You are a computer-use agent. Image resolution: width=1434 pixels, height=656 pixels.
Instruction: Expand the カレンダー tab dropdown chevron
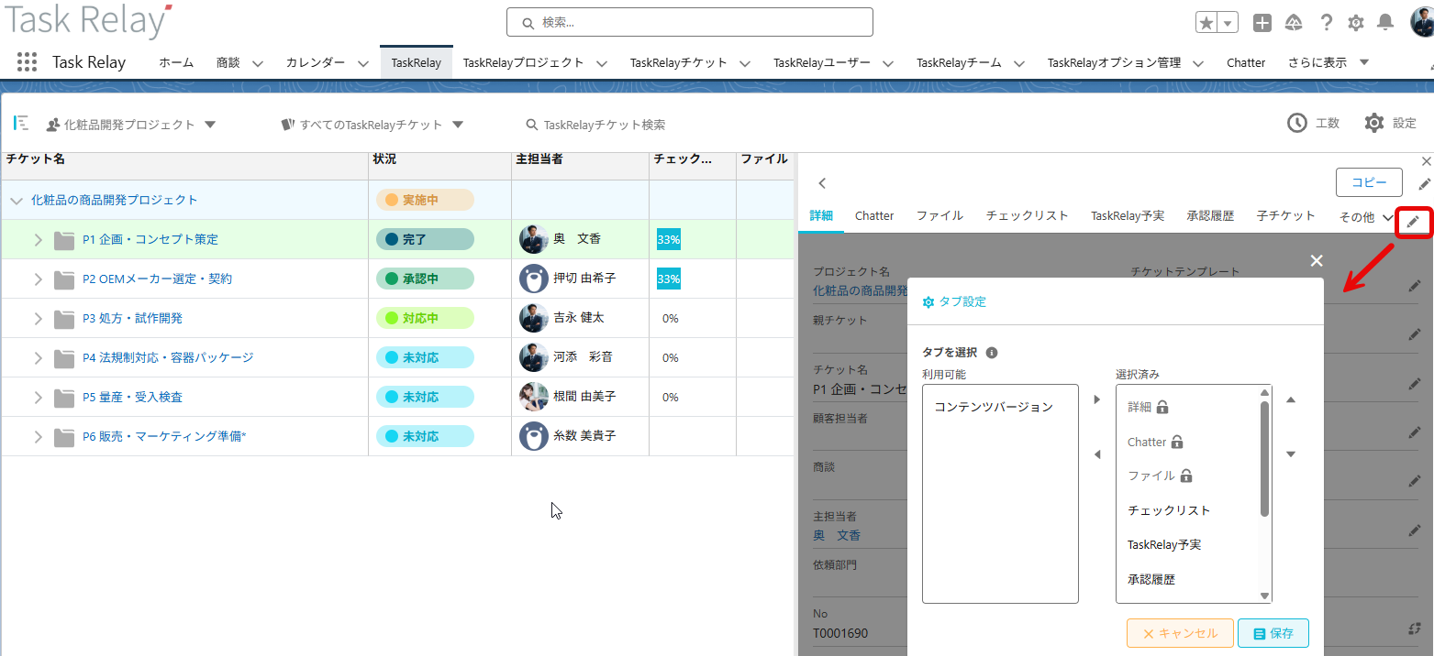click(x=363, y=63)
